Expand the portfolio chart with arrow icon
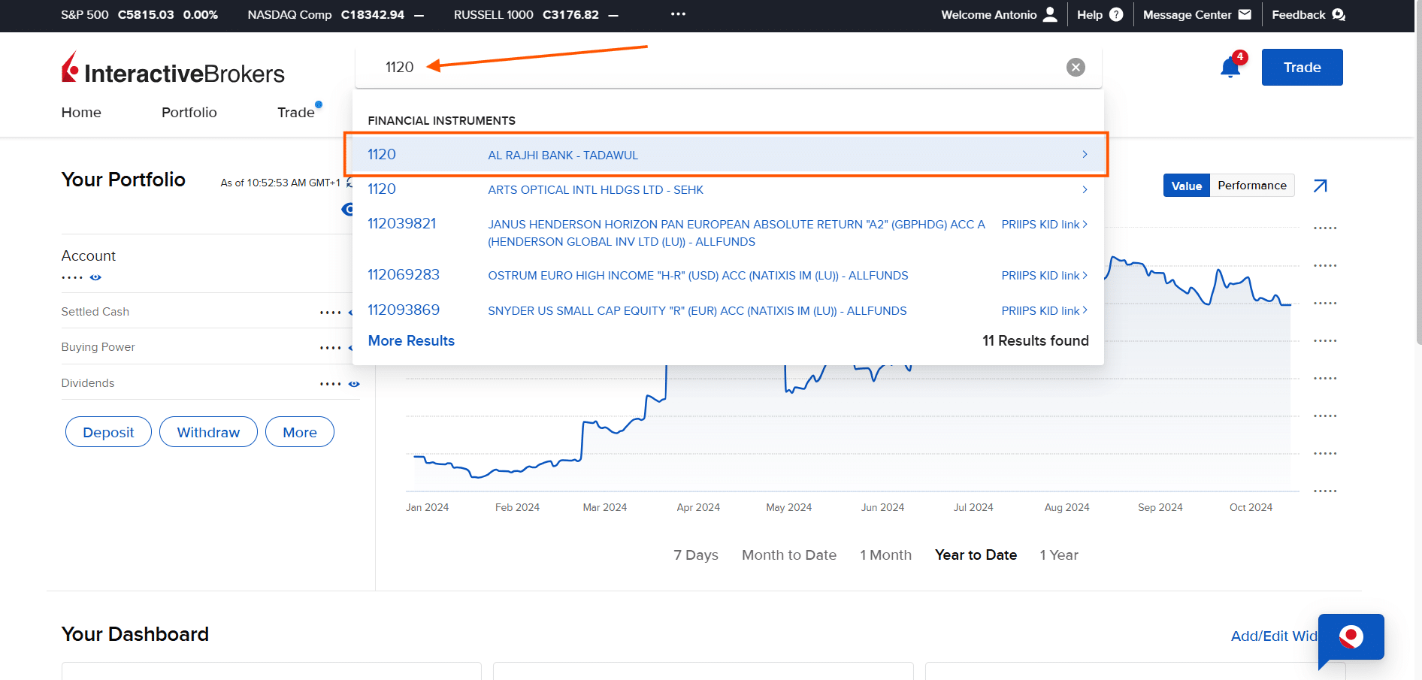The width and height of the screenshot is (1422, 680). (1320, 186)
